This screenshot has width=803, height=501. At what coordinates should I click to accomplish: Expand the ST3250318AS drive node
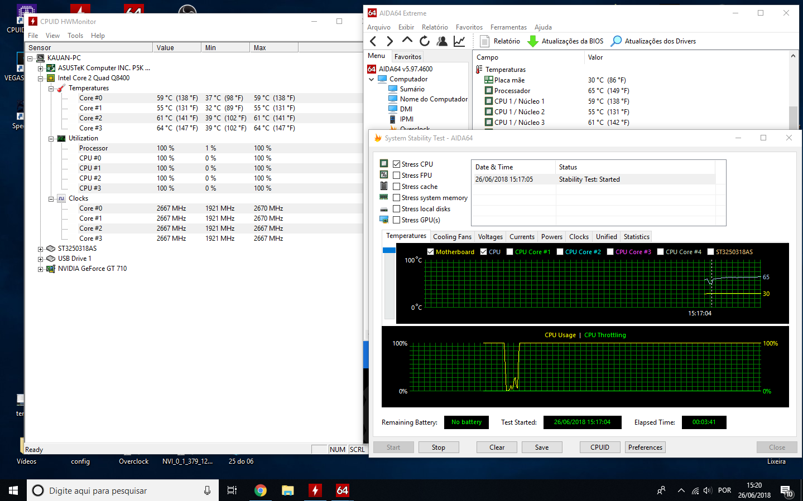[40, 249]
